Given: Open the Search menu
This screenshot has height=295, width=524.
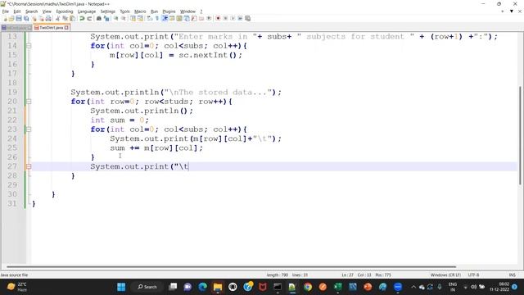Looking at the screenshot, I should click(31, 11).
